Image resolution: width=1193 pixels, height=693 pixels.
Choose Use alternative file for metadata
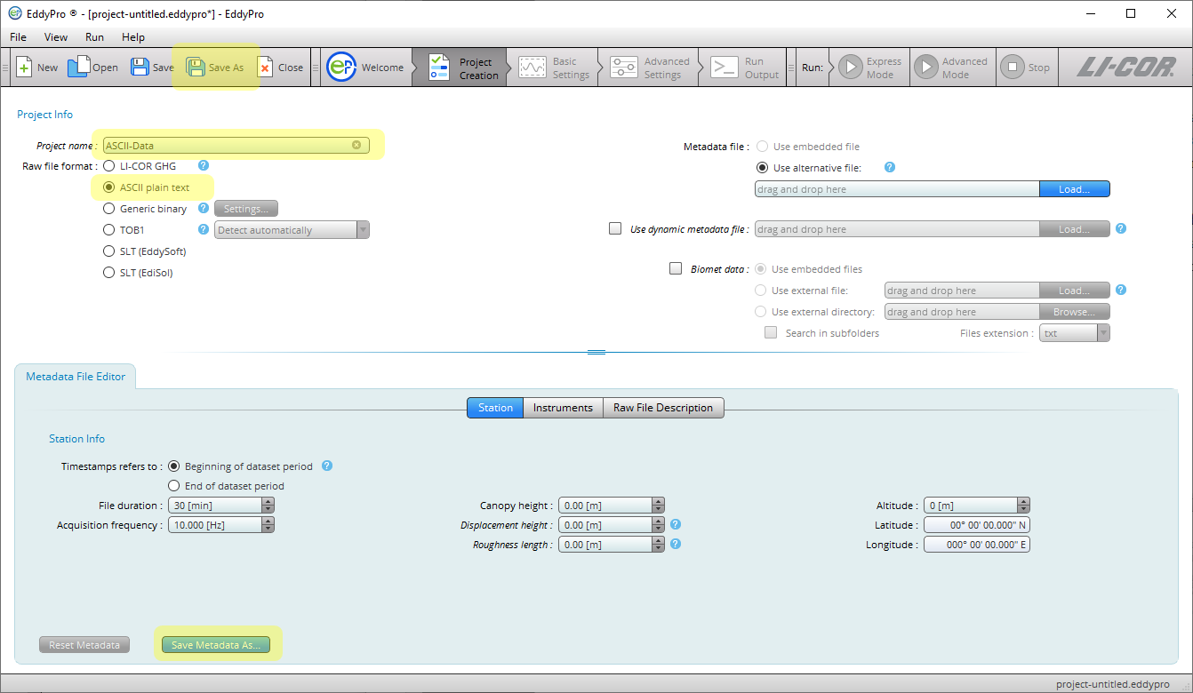(x=762, y=168)
